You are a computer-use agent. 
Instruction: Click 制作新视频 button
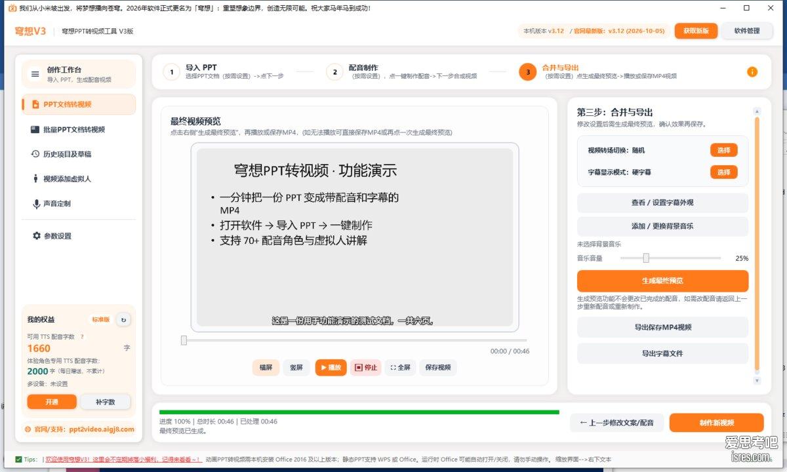(716, 423)
